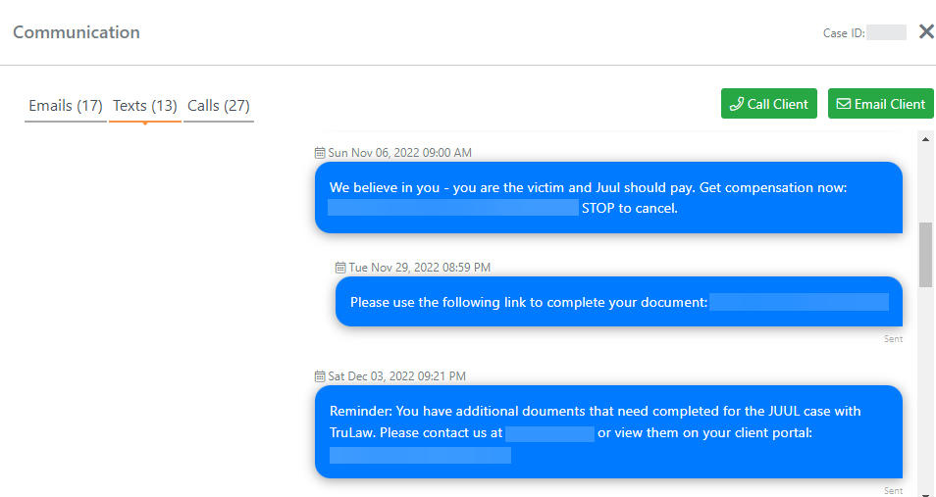The width and height of the screenshot is (936, 497).
Task: Click calendar icon beside Sun Nov 06 timestamp
Action: [320, 153]
